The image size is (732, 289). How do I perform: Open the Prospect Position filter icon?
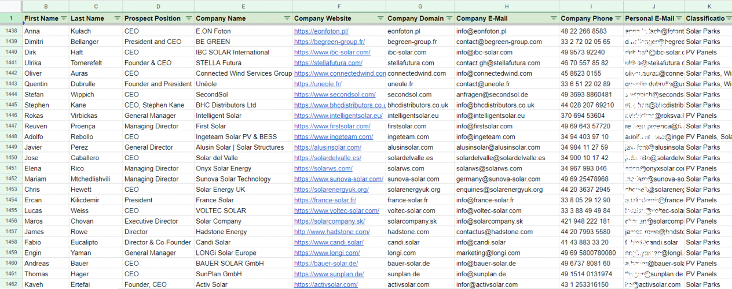tap(188, 18)
